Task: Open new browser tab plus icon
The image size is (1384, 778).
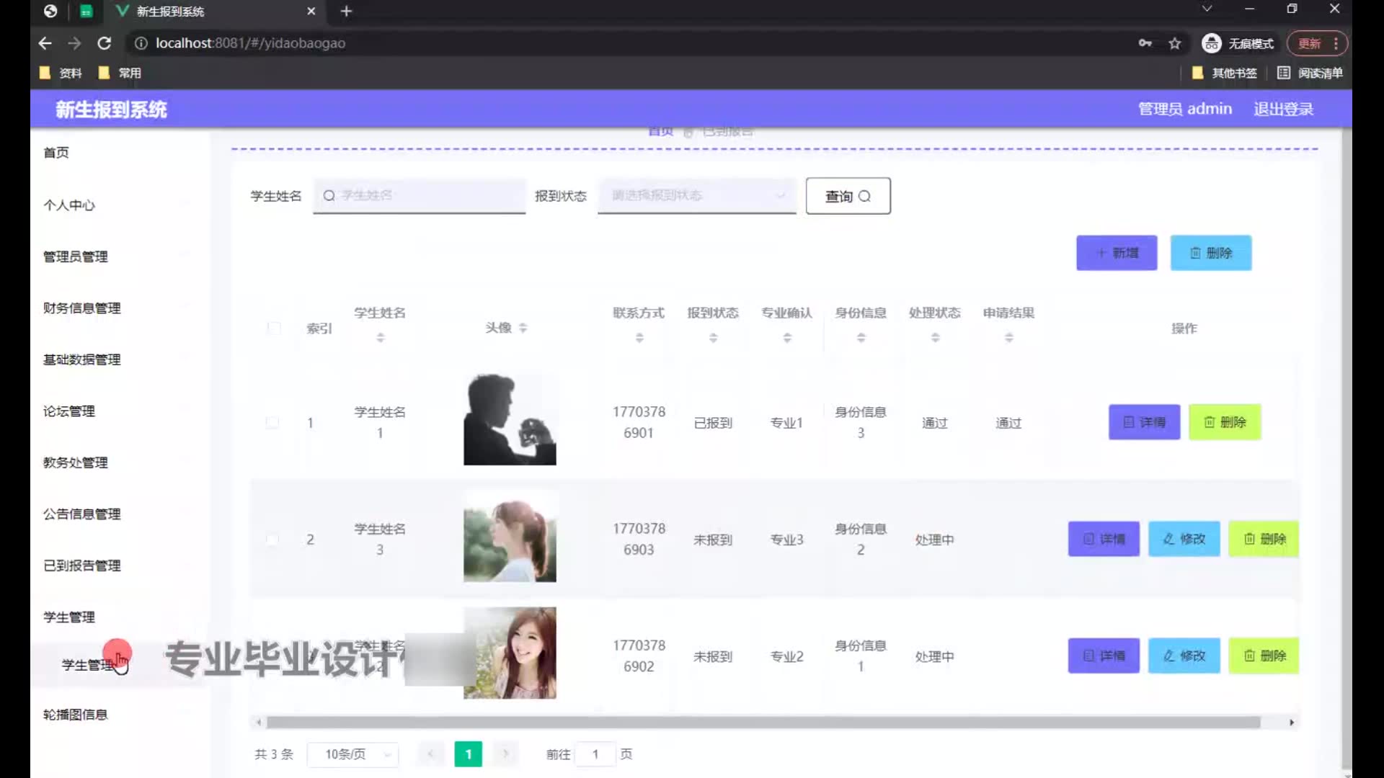Action: pos(346,11)
